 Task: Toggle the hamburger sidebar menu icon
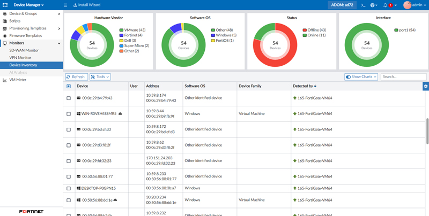[x=65, y=5]
